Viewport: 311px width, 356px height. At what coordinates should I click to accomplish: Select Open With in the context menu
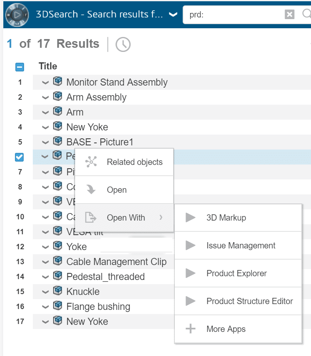click(124, 218)
